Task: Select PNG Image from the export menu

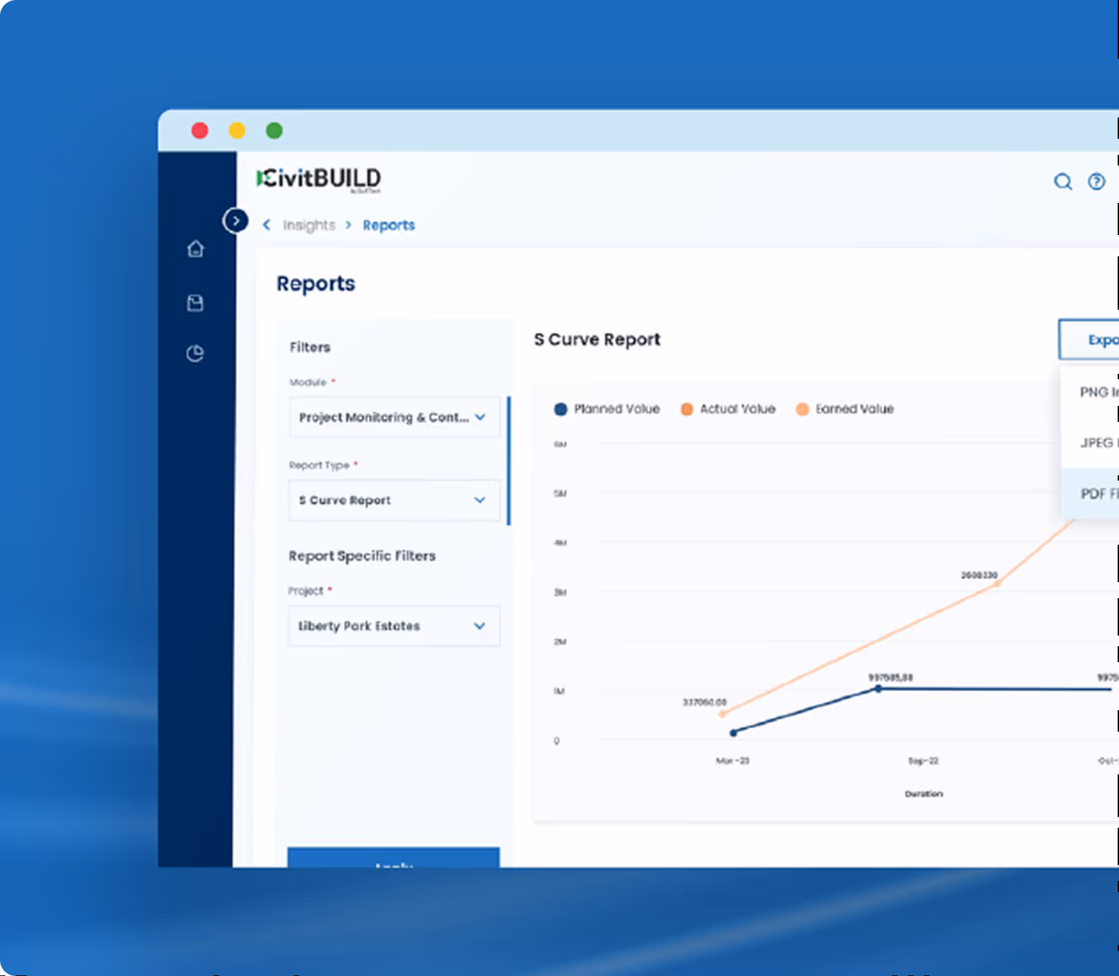Action: (x=1095, y=393)
